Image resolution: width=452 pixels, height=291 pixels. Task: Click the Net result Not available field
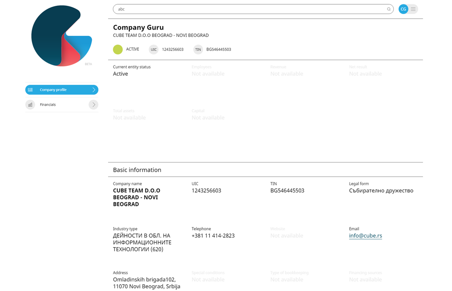click(365, 74)
